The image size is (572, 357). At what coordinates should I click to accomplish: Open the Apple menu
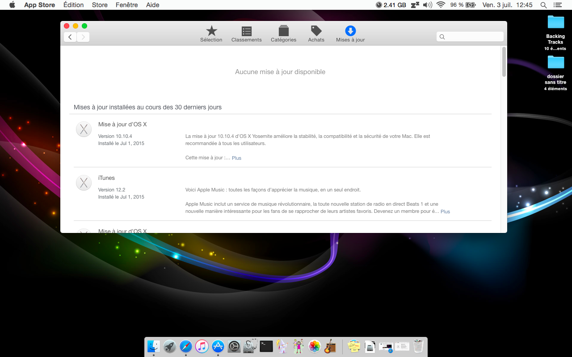coord(12,5)
